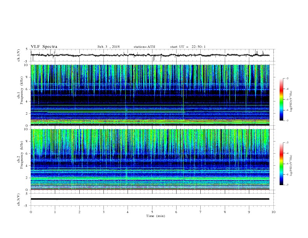Select the log(PSD) label beside ch.1 colorbar
308x238 pixels.
click(x=291, y=101)
